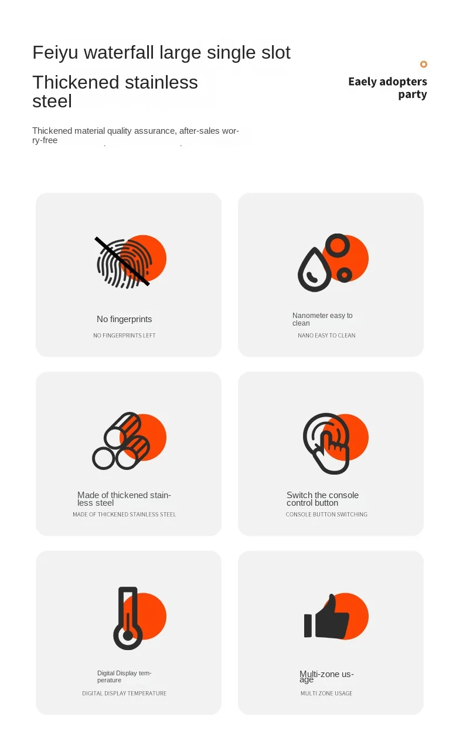The image size is (463, 734).
Task: Click 'Switch the console control button' text
Action: click(322, 499)
